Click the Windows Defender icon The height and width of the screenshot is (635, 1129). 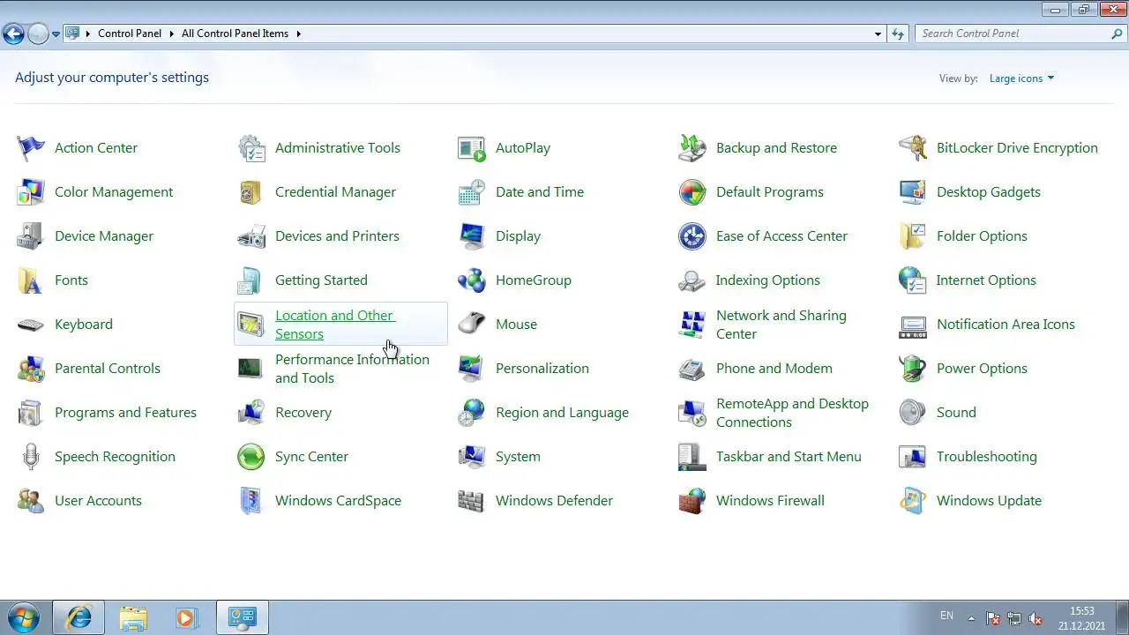pos(472,501)
